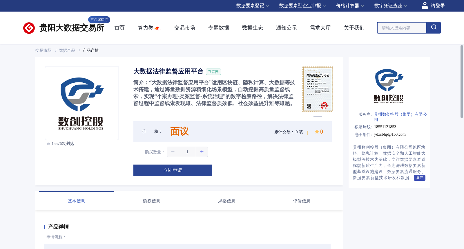This screenshot has height=249, width=464.
Task: Switch to the 确权信息 tab
Action: click(x=151, y=201)
